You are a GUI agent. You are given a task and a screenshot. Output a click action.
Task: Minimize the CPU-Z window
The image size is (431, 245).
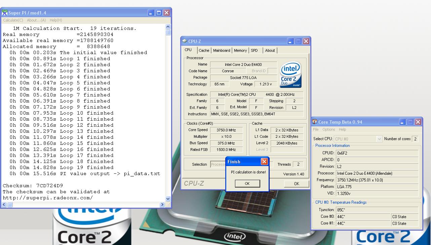pyautogui.click(x=290, y=41)
